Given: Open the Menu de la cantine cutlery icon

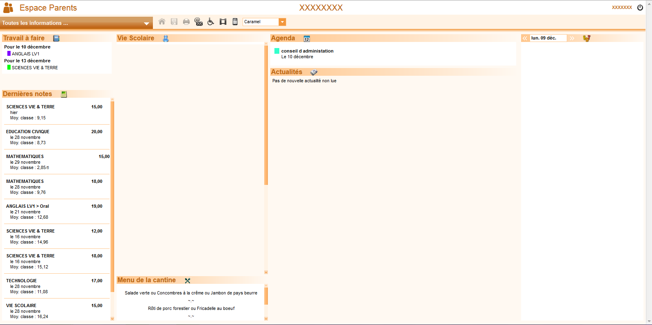Looking at the screenshot, I should point(188,281).
